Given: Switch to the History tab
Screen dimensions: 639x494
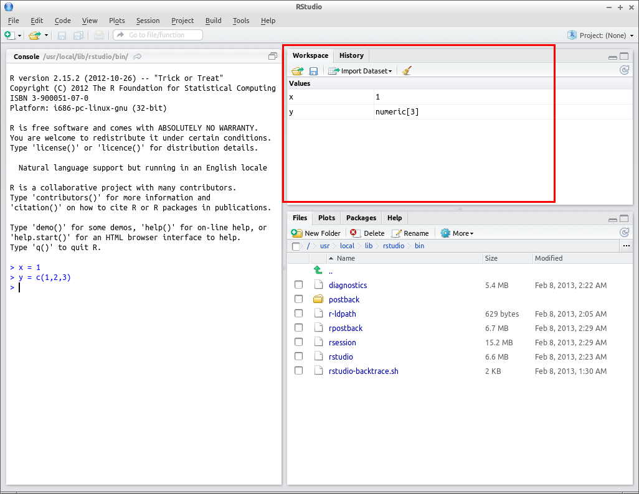Looking at the screenshot, I should (x=351, y=55).
